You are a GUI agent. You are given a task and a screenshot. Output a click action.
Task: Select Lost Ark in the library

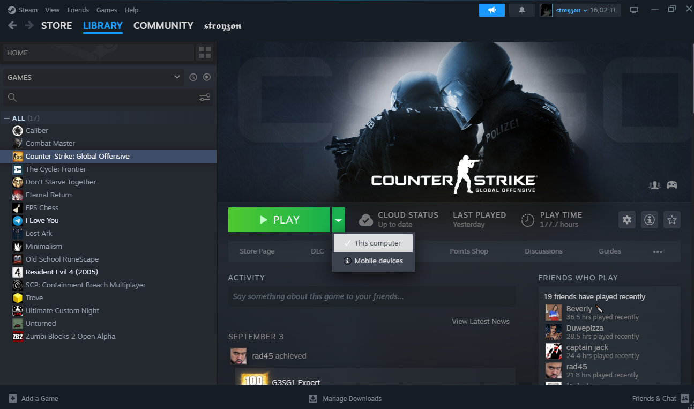click(x=108, y=233)
